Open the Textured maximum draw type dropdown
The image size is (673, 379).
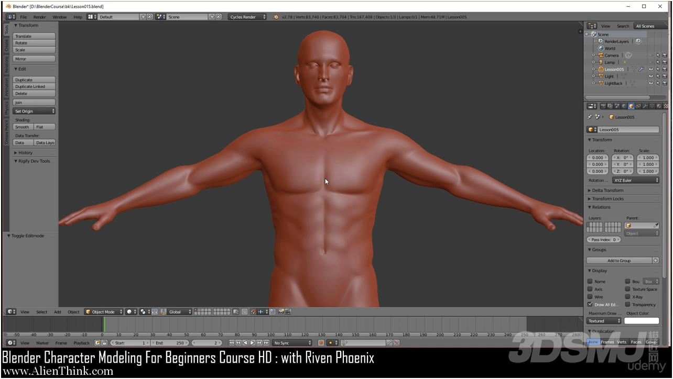click(x=604, y=321)
